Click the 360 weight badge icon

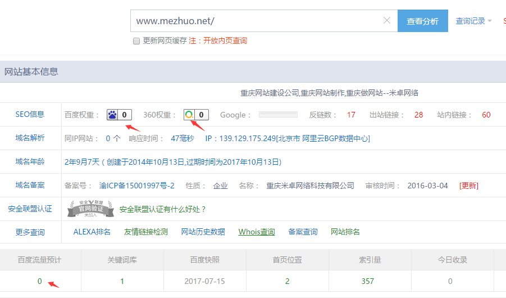[190, 115]
